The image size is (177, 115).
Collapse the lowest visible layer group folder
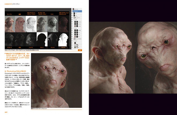pos(74,41)
